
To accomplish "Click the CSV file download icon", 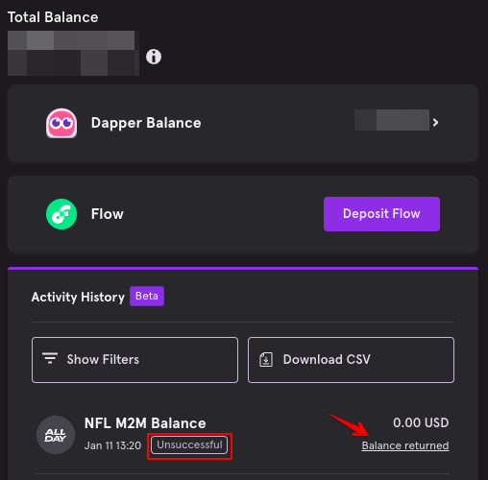I will tap(266, 359).
